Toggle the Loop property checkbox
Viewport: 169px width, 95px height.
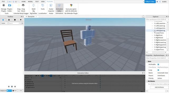click(x=158, y=70)
